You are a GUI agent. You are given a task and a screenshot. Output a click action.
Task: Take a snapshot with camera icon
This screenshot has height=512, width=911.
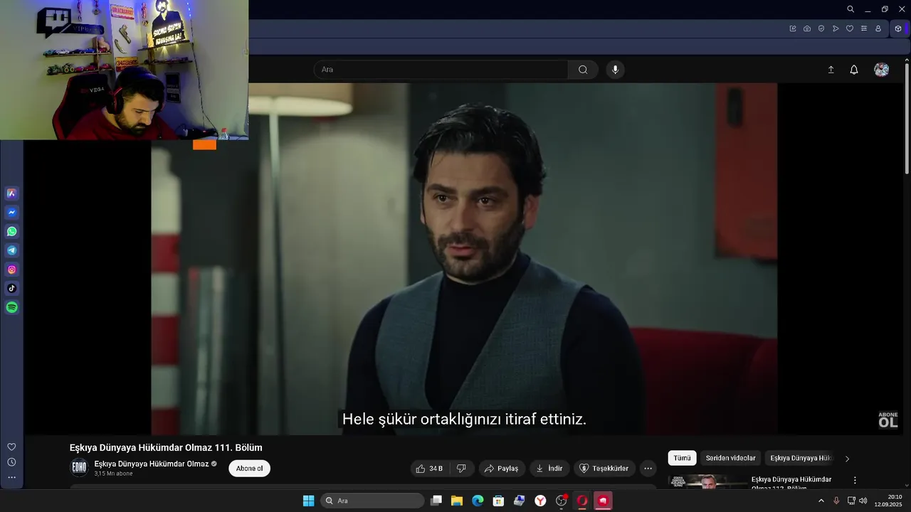[807, 28]
